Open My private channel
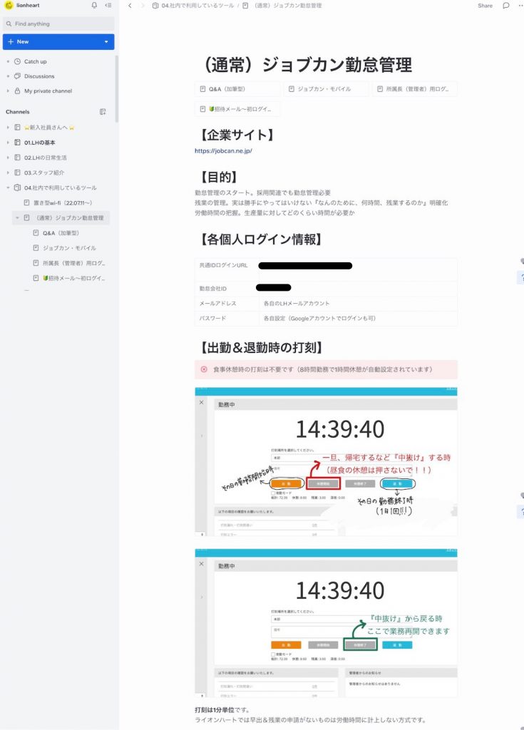 pyautogui.click(x=48, y=91)
